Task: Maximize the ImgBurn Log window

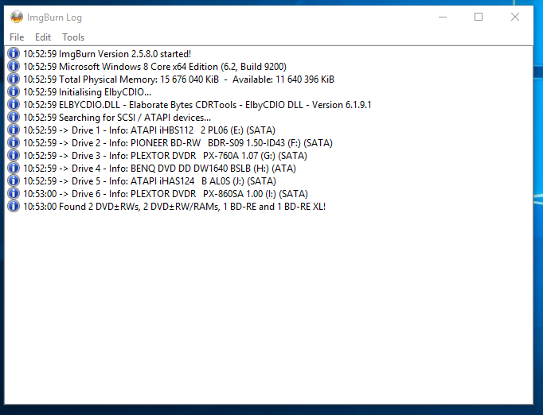Action: tap(479, 17)
